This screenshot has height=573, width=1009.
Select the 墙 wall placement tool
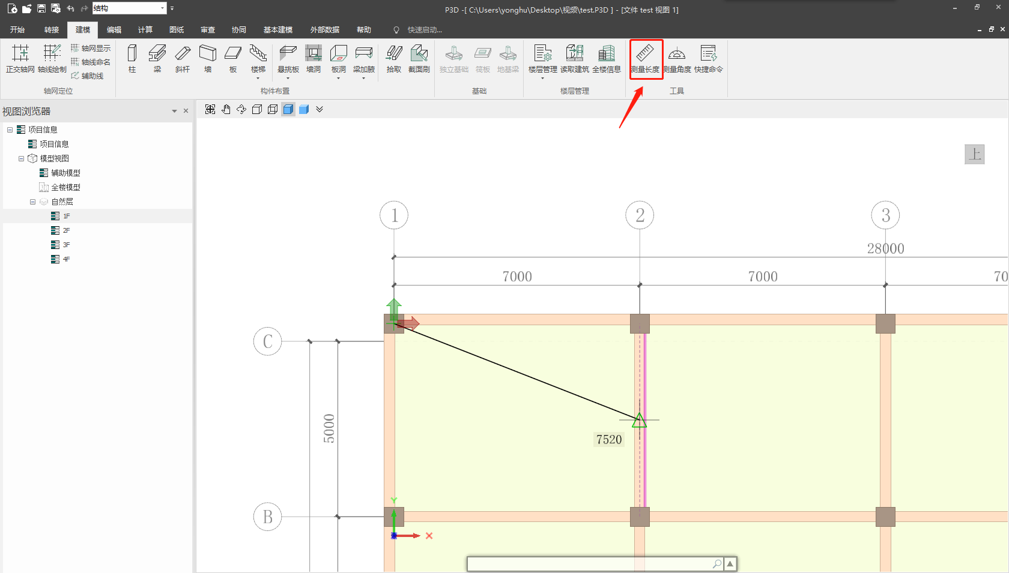pyautogui.click(x=208, y=58)
